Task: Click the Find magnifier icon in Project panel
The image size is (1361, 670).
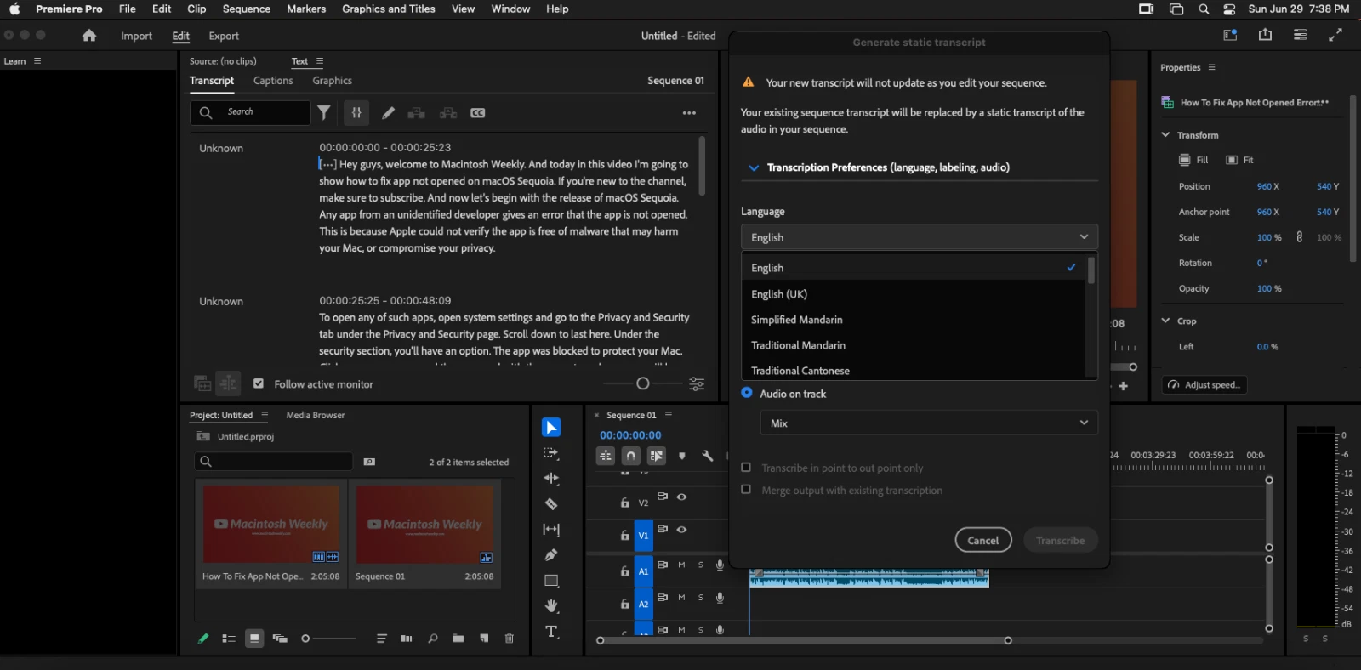Action: click(433, 639)
